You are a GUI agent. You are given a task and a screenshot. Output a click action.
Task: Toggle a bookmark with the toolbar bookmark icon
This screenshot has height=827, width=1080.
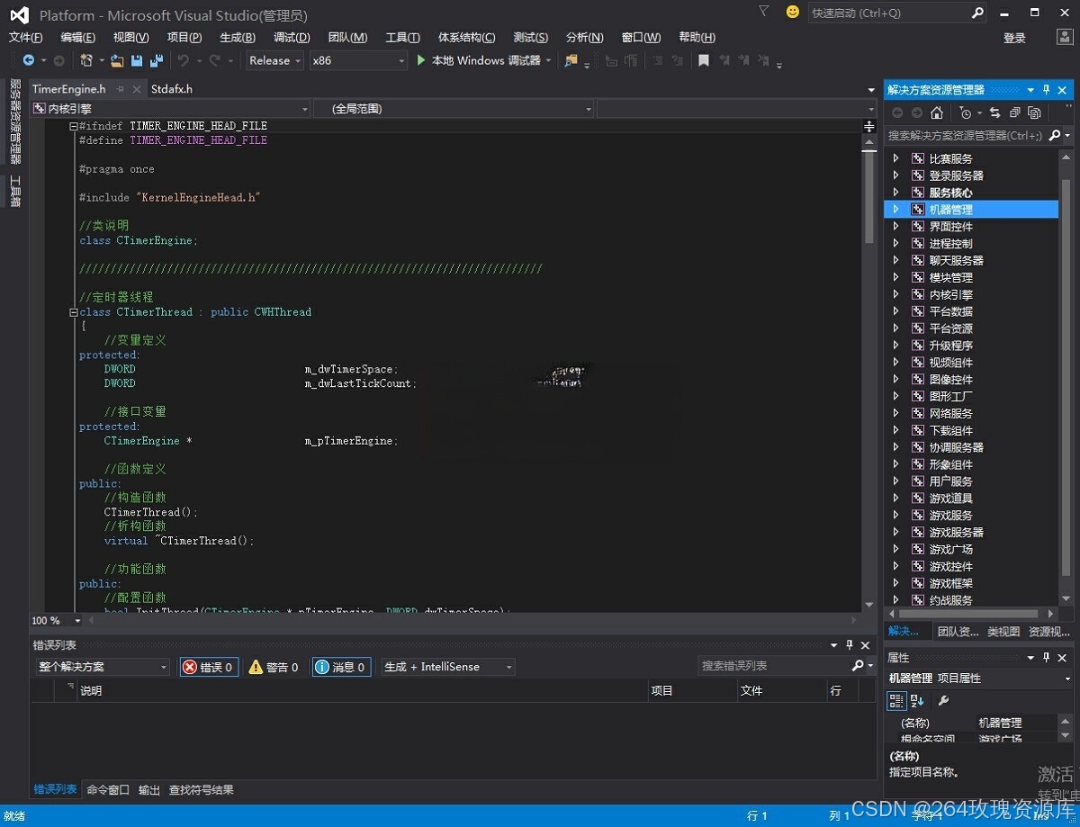[x=703, y=60]
